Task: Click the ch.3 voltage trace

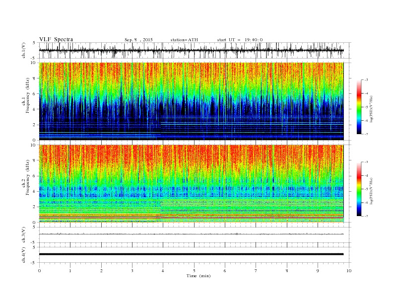Action: click(191, 234)
